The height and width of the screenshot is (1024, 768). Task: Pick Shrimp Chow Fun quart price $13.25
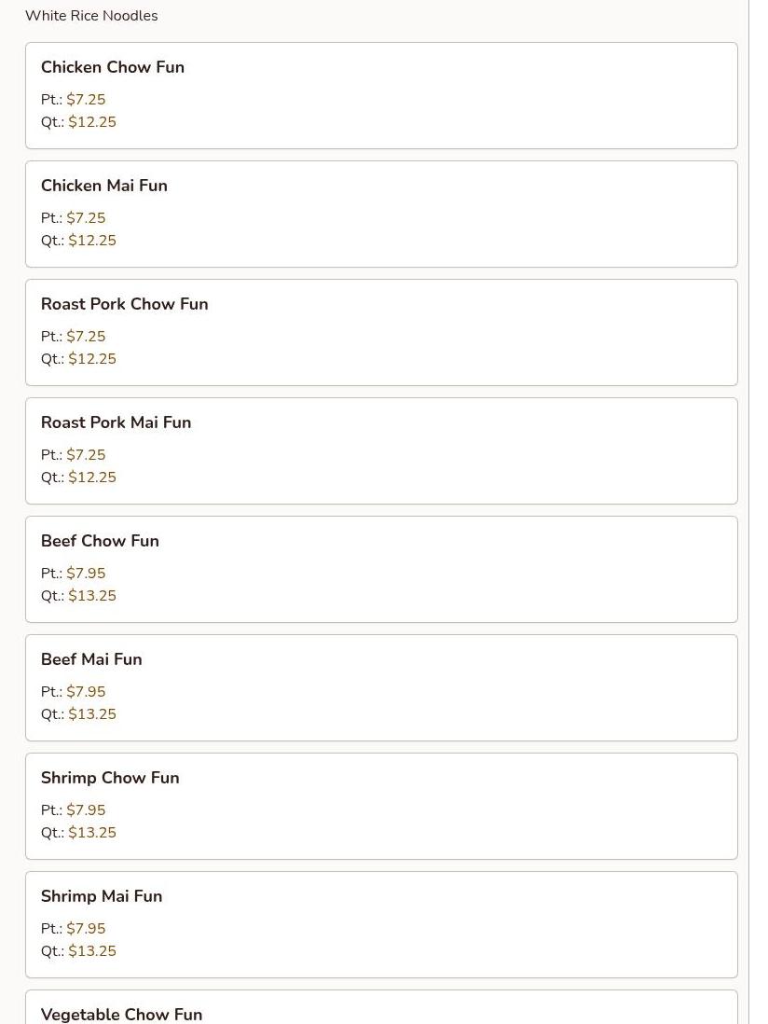(x=91, y=833)
